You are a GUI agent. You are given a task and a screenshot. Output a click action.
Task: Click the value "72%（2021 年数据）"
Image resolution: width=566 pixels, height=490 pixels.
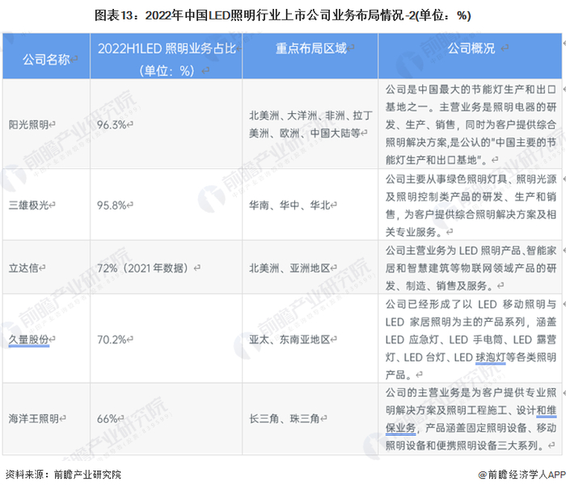click(143, 268)
